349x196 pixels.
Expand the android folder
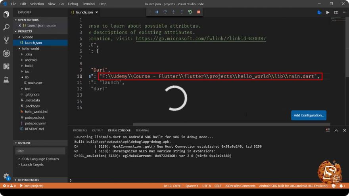tap(31, 60)
